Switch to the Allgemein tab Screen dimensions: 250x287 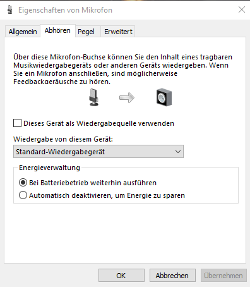[23, 32]
